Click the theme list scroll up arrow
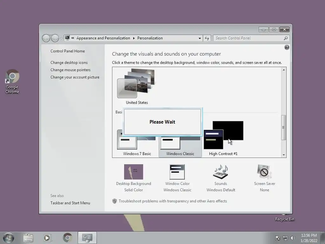The height and width of the screenshot is (244, 325). 284,70
